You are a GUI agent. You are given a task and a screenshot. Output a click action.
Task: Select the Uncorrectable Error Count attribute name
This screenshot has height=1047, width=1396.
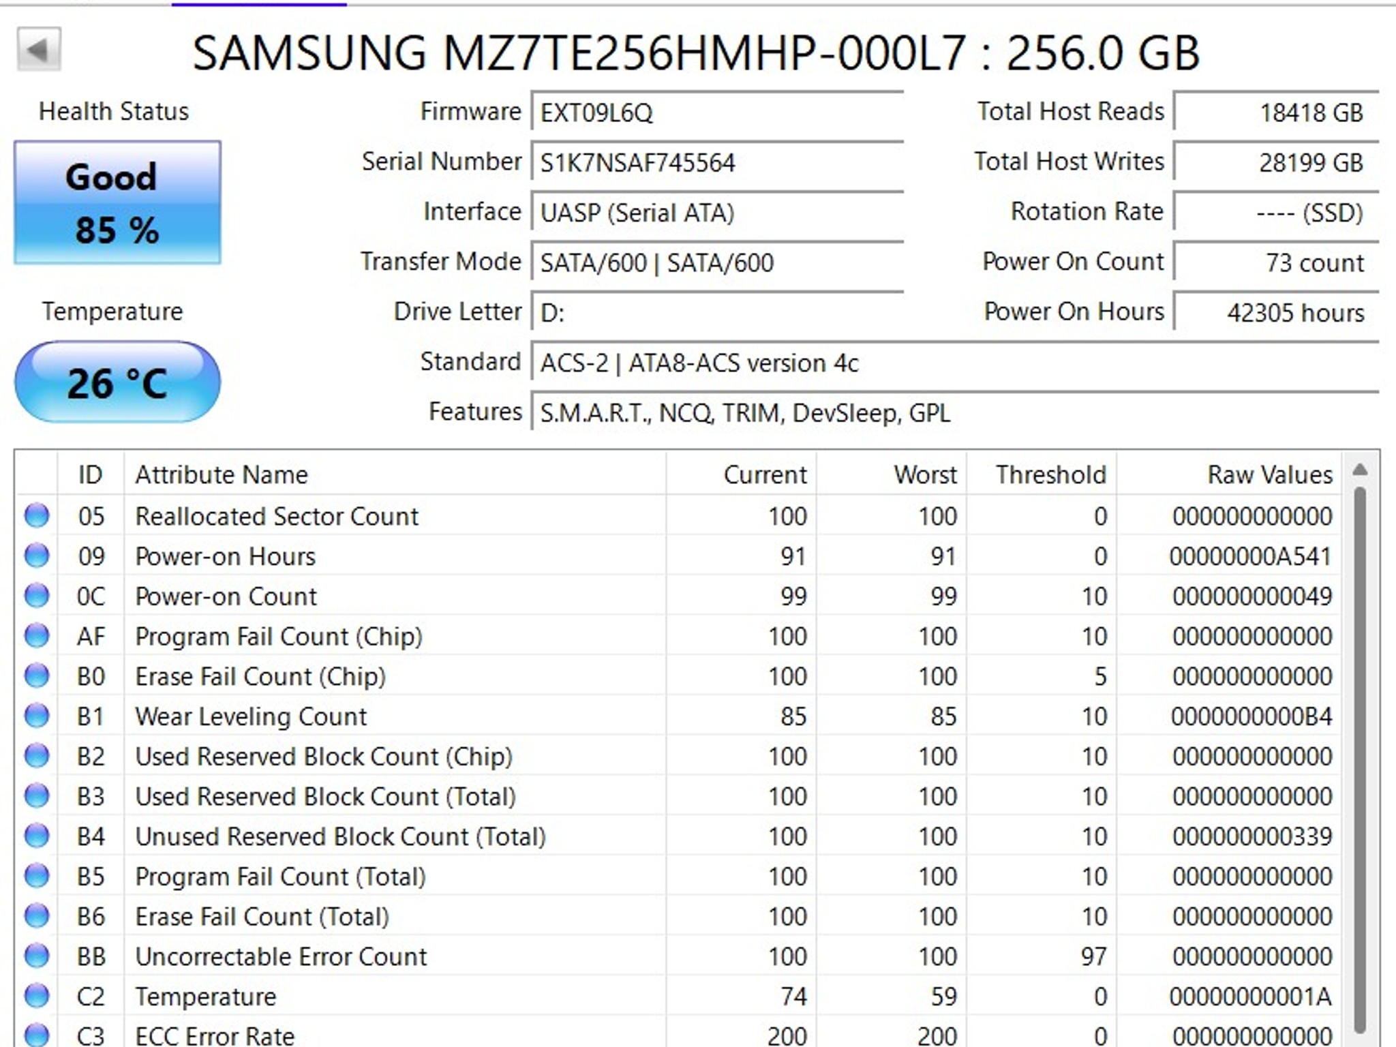point(281,956)
